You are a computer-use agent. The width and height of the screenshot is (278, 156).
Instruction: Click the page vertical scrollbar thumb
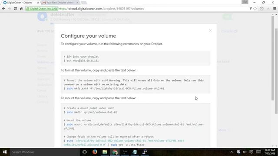pyautogui.click(x=276, y=71)
